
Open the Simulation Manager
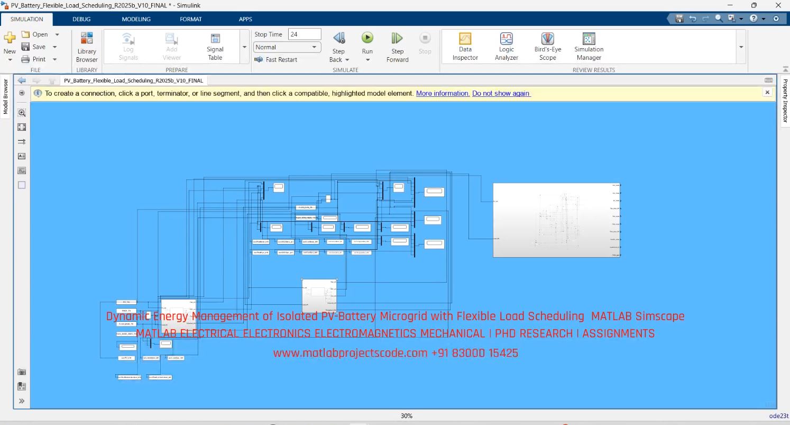tap(589, 47)
